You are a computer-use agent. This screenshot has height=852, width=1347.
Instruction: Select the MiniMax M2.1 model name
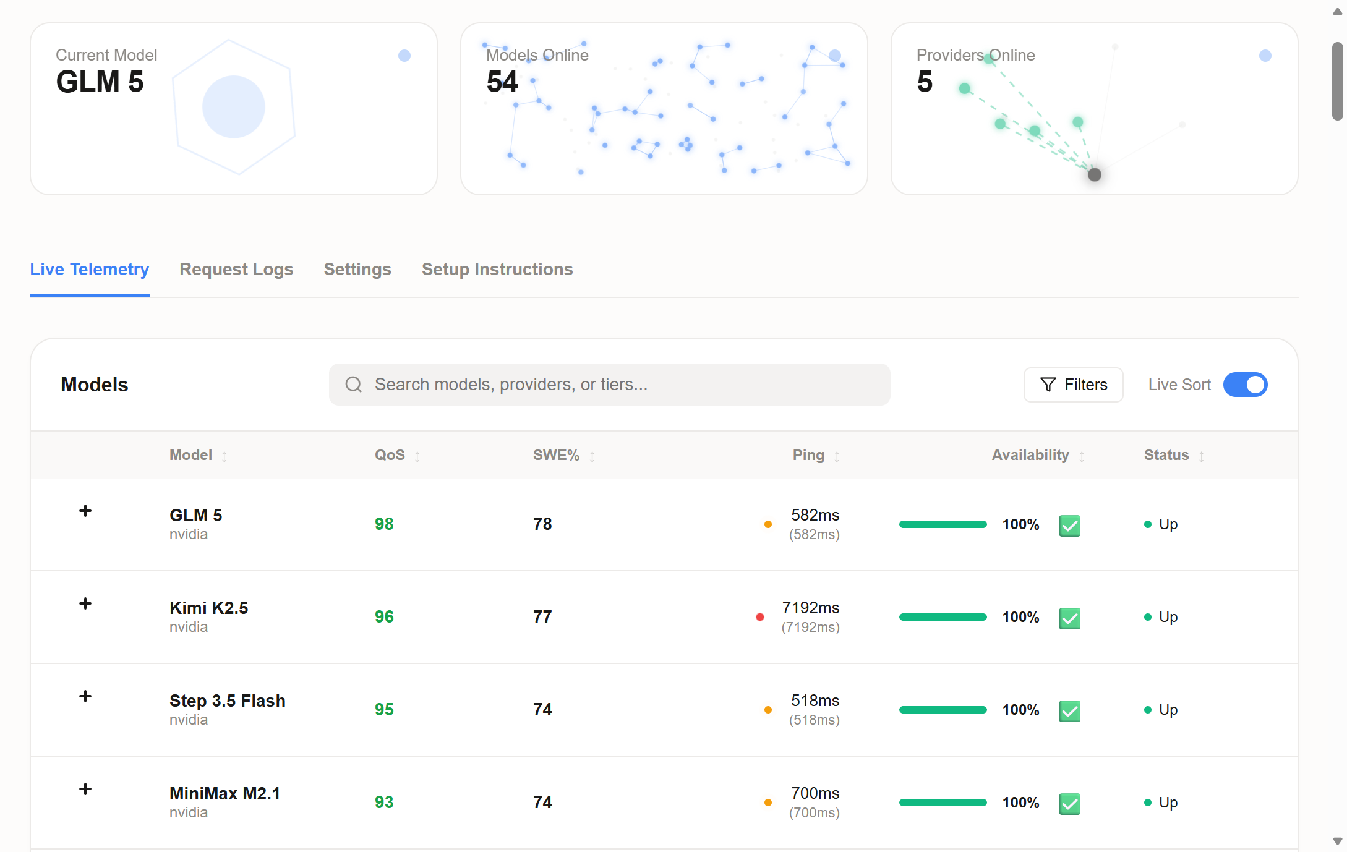click(x=224, y=793)
